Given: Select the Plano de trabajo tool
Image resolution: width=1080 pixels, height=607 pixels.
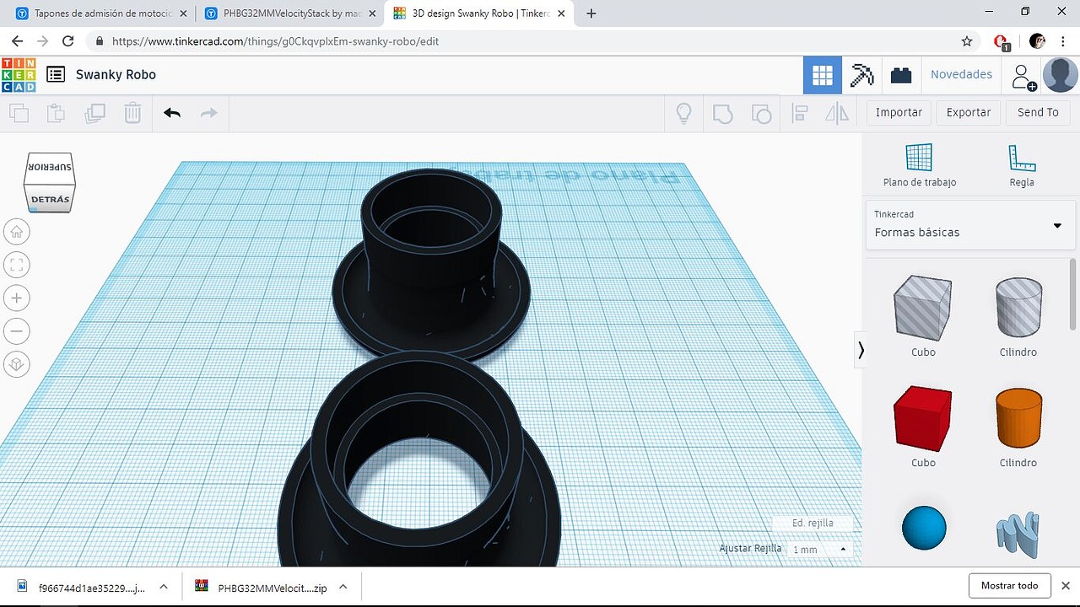Looking at the screenshot, I should [x=920, y=165].
